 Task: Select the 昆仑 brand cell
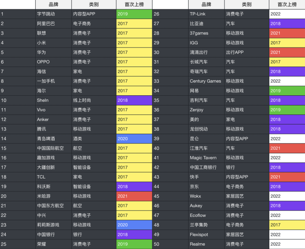pos(206,139)
